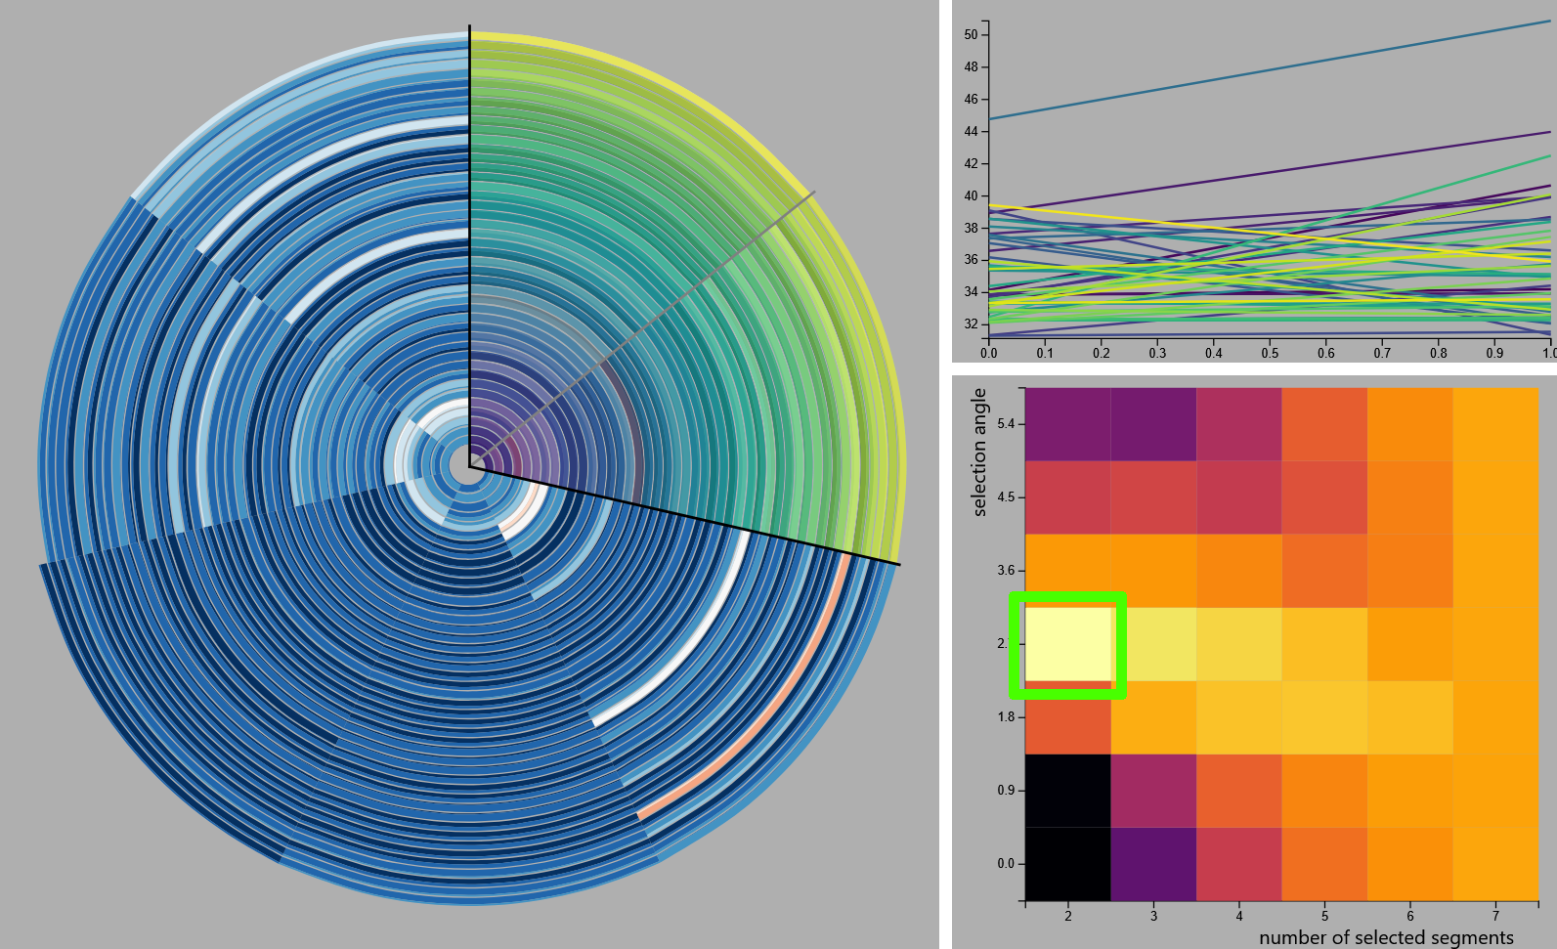This screenshot has height=949, width=1557.
Task: Select heatmap cell at angle 3.6, segments 6
Action: pyautogui.click(x=1409, y=571)
